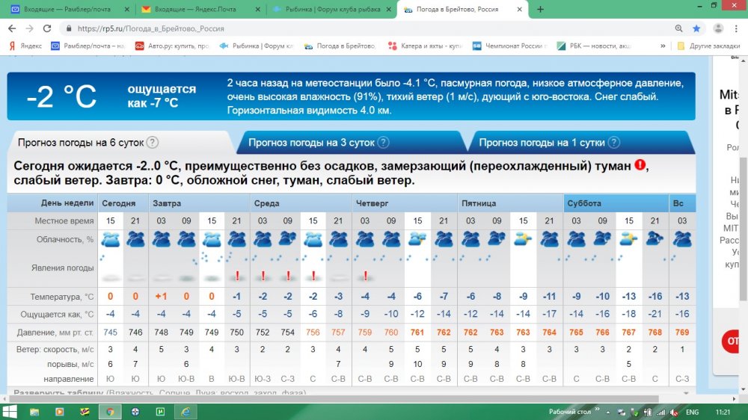Click the red fog warning exclamation icon
Viewport: 748px width, 420px height.
640,165
